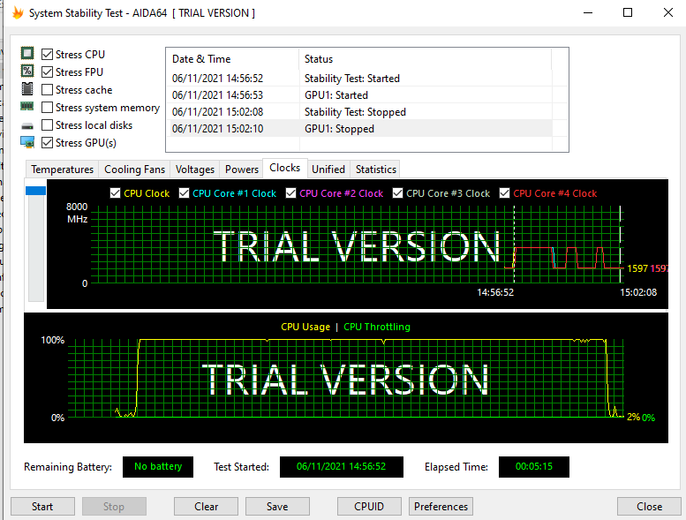
Task: Click the blue graph scale slider handle
Action: pyautogui.click(x=36, y=191)
